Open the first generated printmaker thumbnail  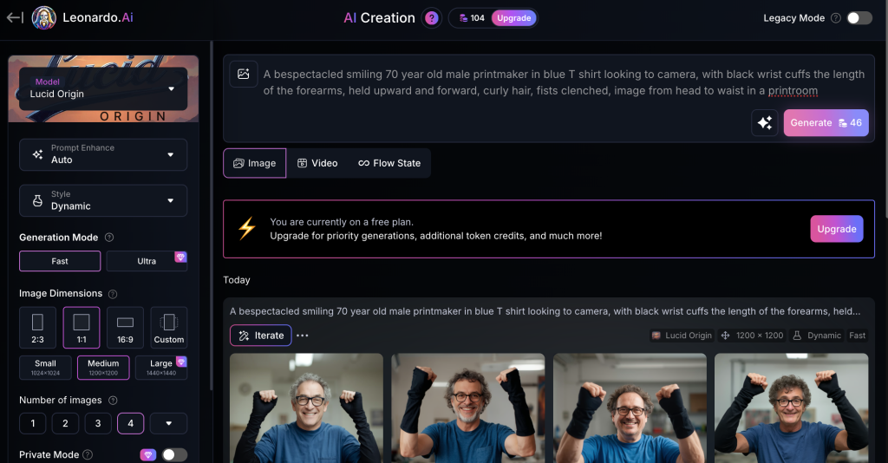(306, 408)
